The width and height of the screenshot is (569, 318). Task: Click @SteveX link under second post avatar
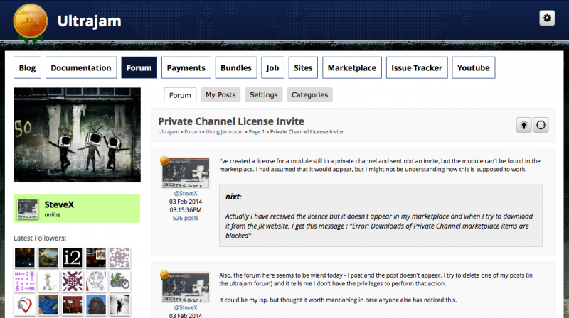(186, 307)
